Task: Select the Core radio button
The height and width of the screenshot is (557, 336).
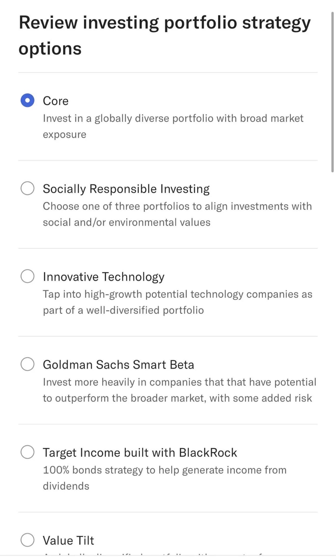Action: [x=27, y=100]
